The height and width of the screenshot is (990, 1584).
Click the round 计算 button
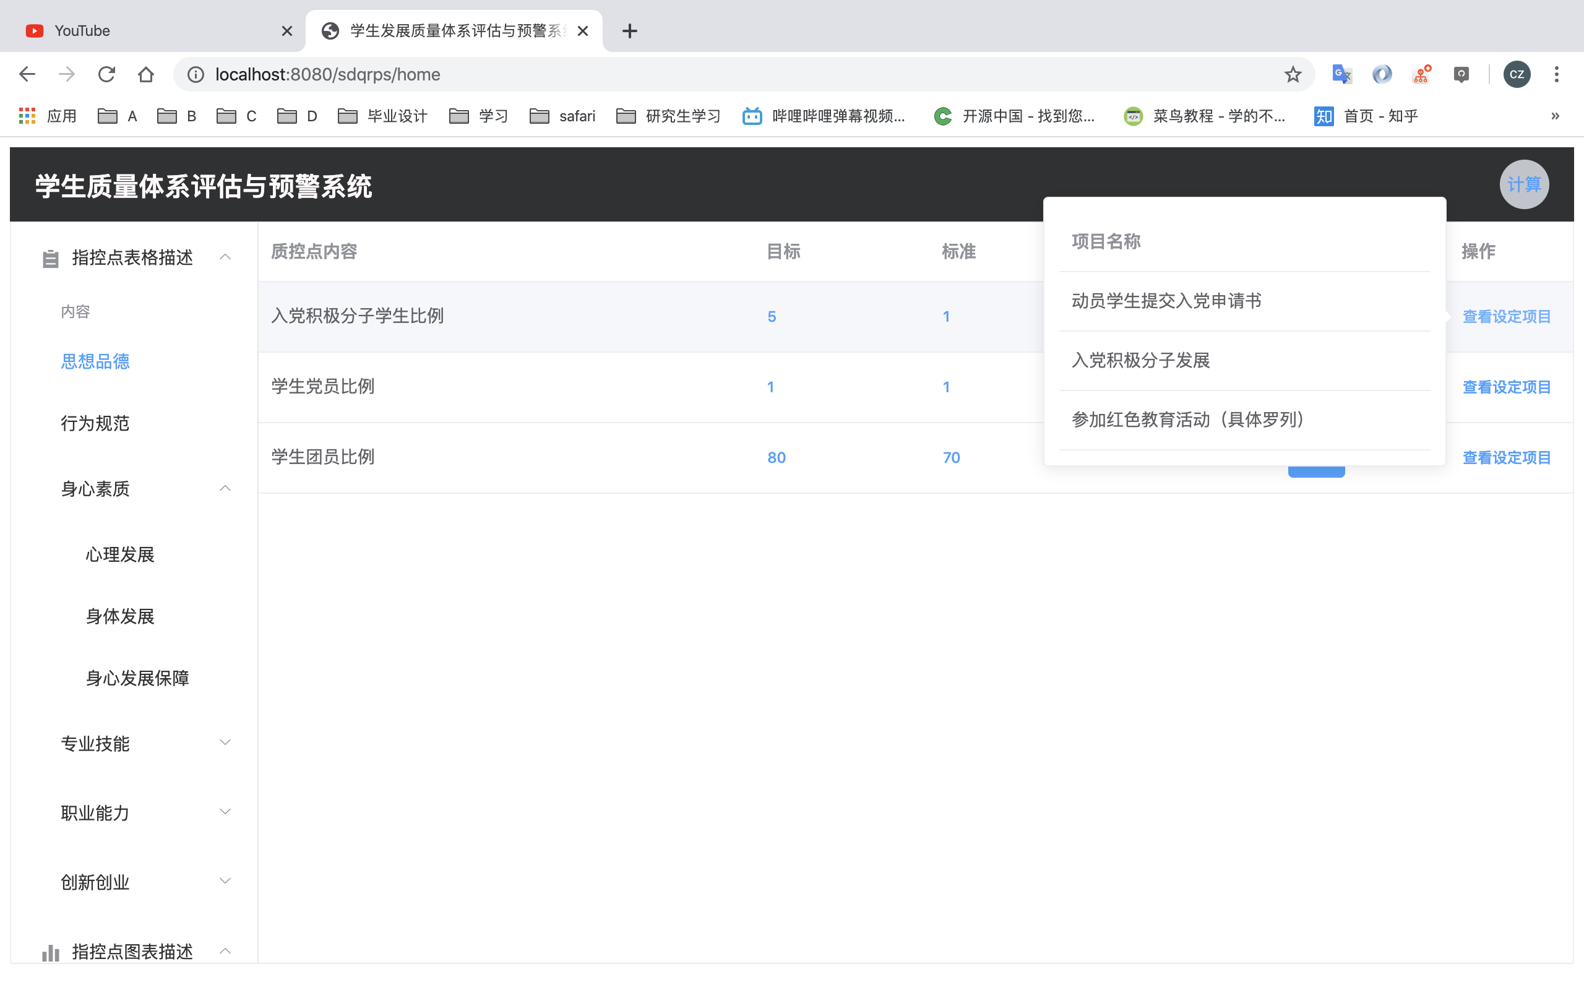click(x=1524, y=184)
